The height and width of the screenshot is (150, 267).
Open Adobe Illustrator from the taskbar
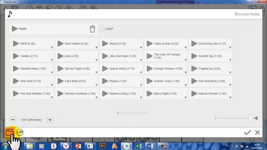pos(102,146)
